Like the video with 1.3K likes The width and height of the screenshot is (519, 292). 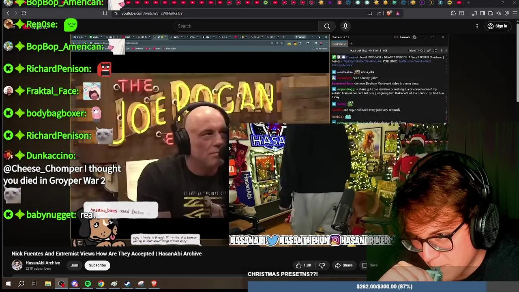(x=303, y=265)
